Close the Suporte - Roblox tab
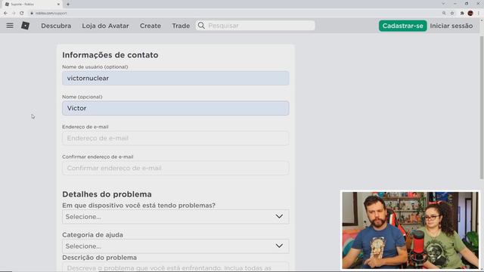 pyautogui.click(x=59, y=5)
